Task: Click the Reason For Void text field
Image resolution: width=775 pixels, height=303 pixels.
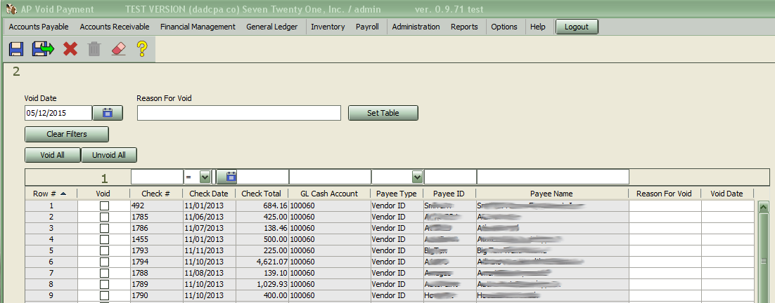Action: (239, 113)
